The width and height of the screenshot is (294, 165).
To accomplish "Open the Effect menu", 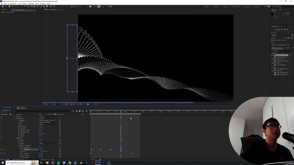I will 24,4.
